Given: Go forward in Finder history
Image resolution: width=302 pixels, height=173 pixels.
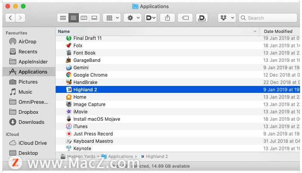Looking at the screenshot, I should click(20, 18).
